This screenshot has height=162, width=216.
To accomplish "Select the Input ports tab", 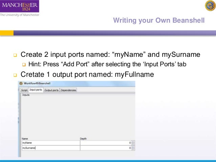I will pyautogui.click(x=36, y=90).
